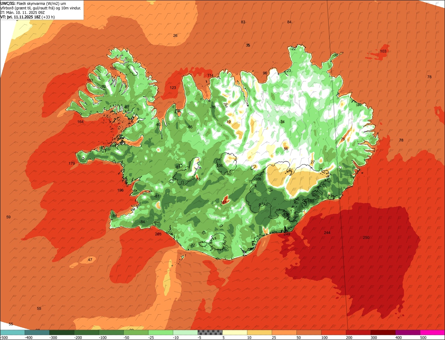Click the map value 26 north of the Westfjords
445x340 pixels.
click(x=175, y=35)
